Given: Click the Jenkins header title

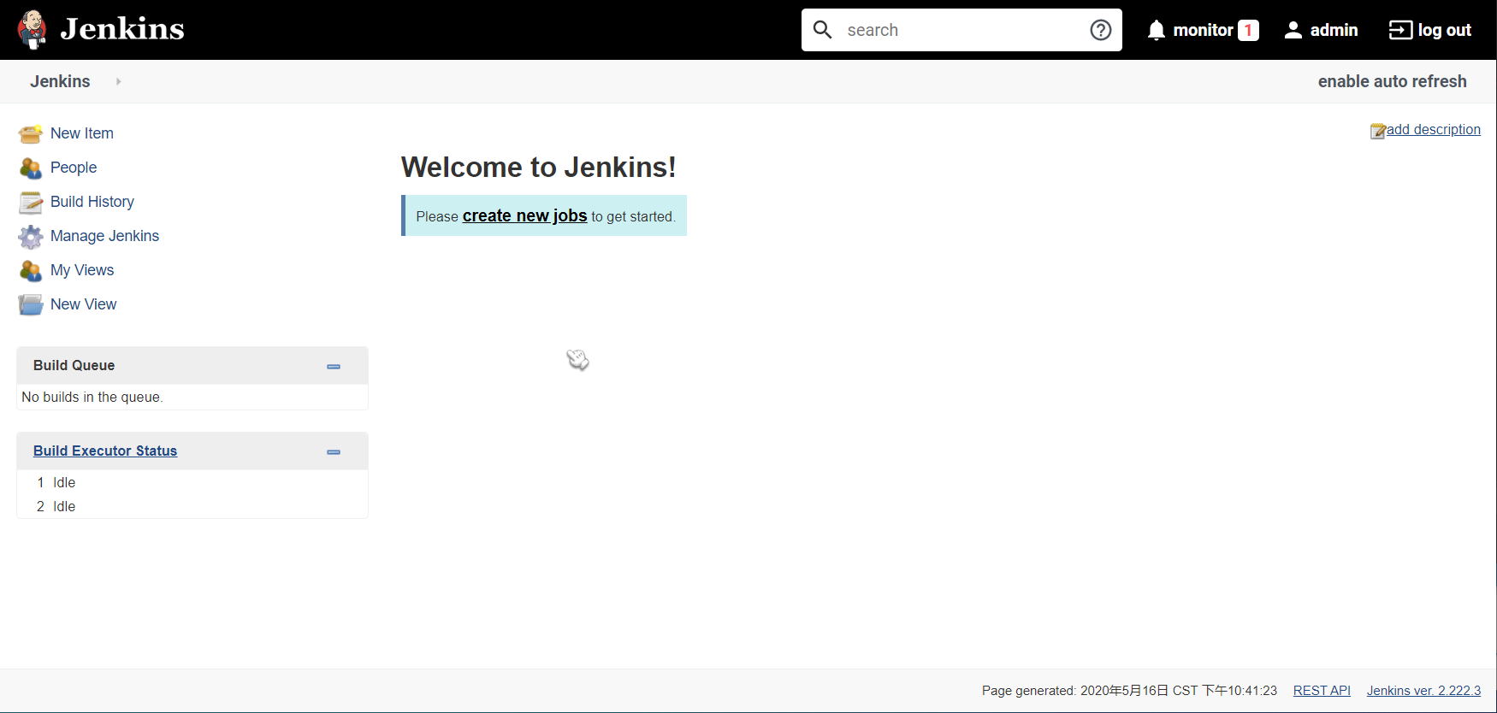Looking at the screenshot, I should pyautogui.click(x=122, y=29).
